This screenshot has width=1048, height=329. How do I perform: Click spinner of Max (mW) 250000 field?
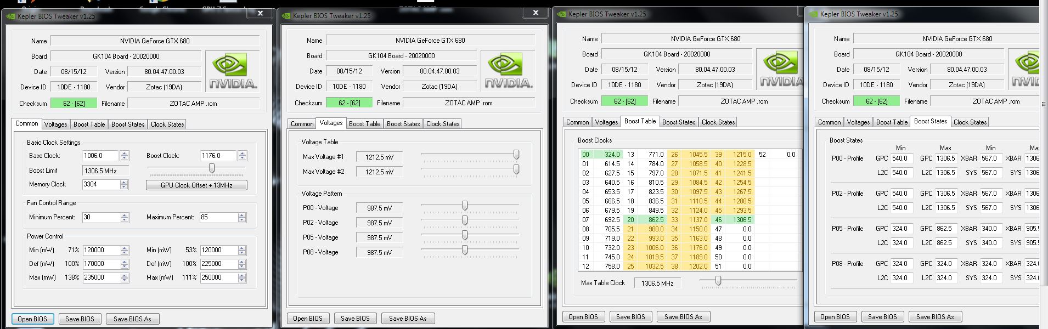pyautogui.click(x=242, y=278)
